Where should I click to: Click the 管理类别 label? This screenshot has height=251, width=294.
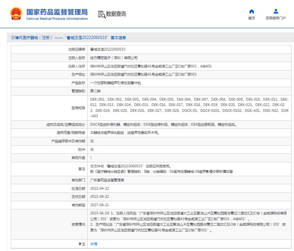[x=78, y=91]
